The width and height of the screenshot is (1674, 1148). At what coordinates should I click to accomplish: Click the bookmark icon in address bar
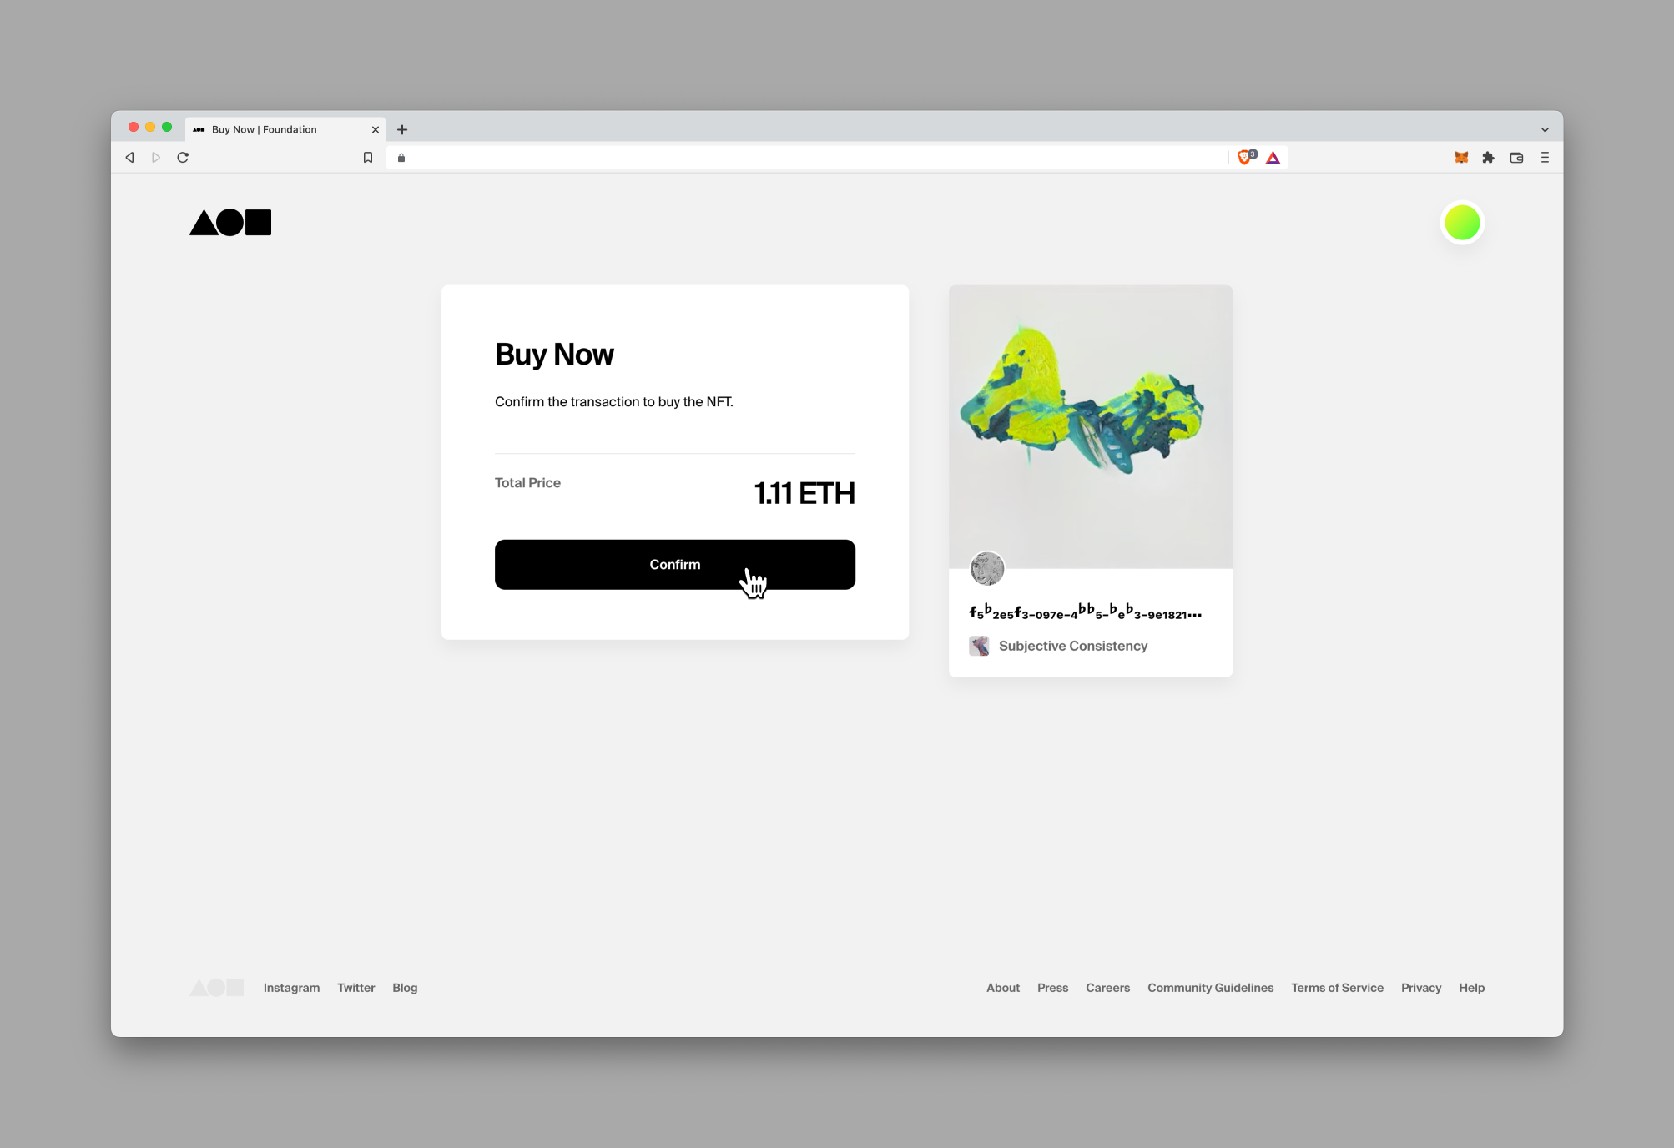pyautogui.click(x=368, y=158)
